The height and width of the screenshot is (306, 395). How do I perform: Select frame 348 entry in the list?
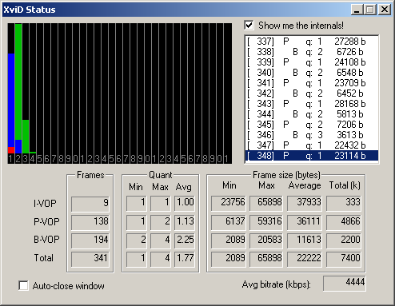[x=311, y=156]
